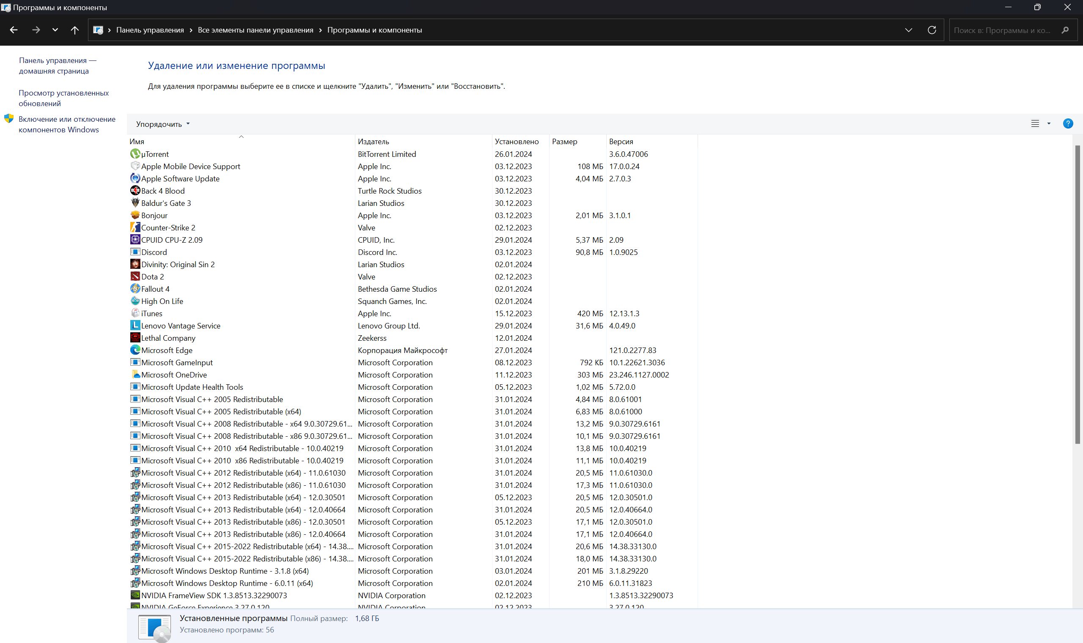1083x643 pixels.
Task: Click the NVIDIA FrameView SDK icon
Action: 135,595
